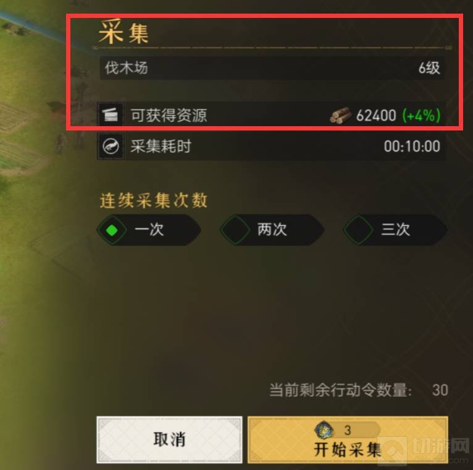Select 两次 gathering count option
Viewport: 473px width, 470px height.
[x=272, y=230]
